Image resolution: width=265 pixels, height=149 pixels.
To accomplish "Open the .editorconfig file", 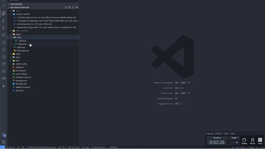I will [x=21, y=64].
